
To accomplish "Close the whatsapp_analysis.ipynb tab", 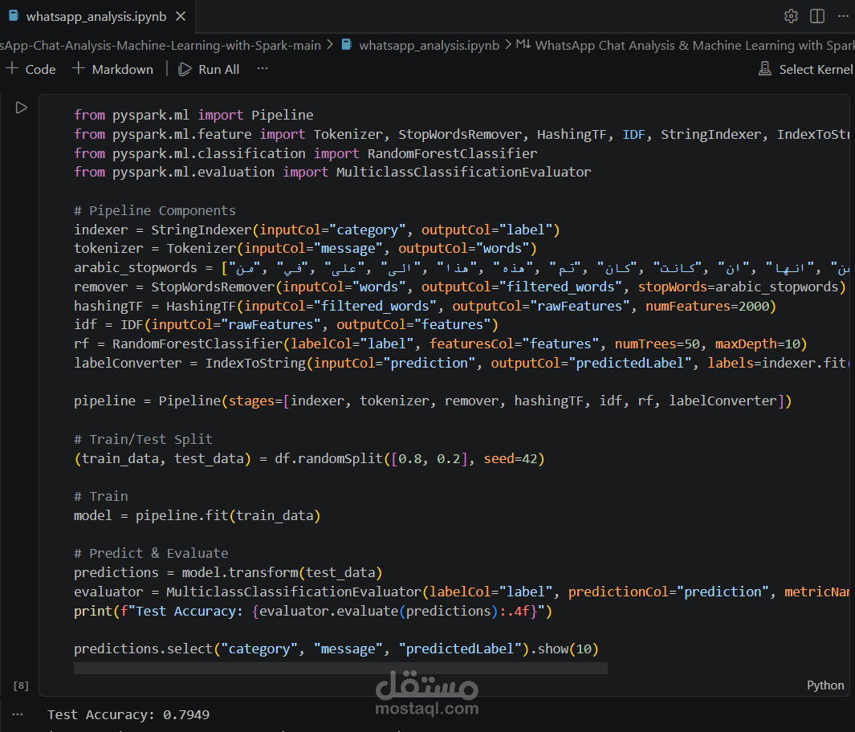I will [181, 17].
